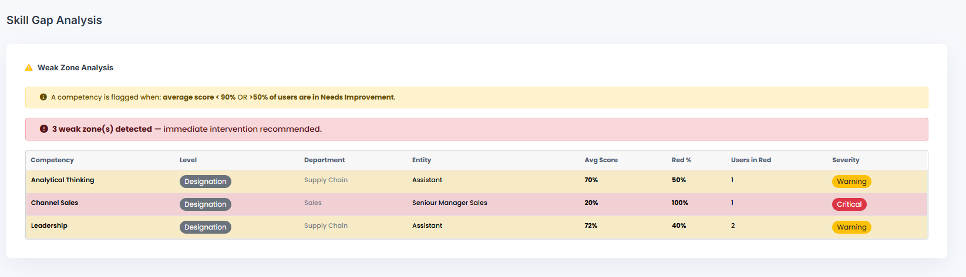Click the Entity column header

[x=422, y=160]
